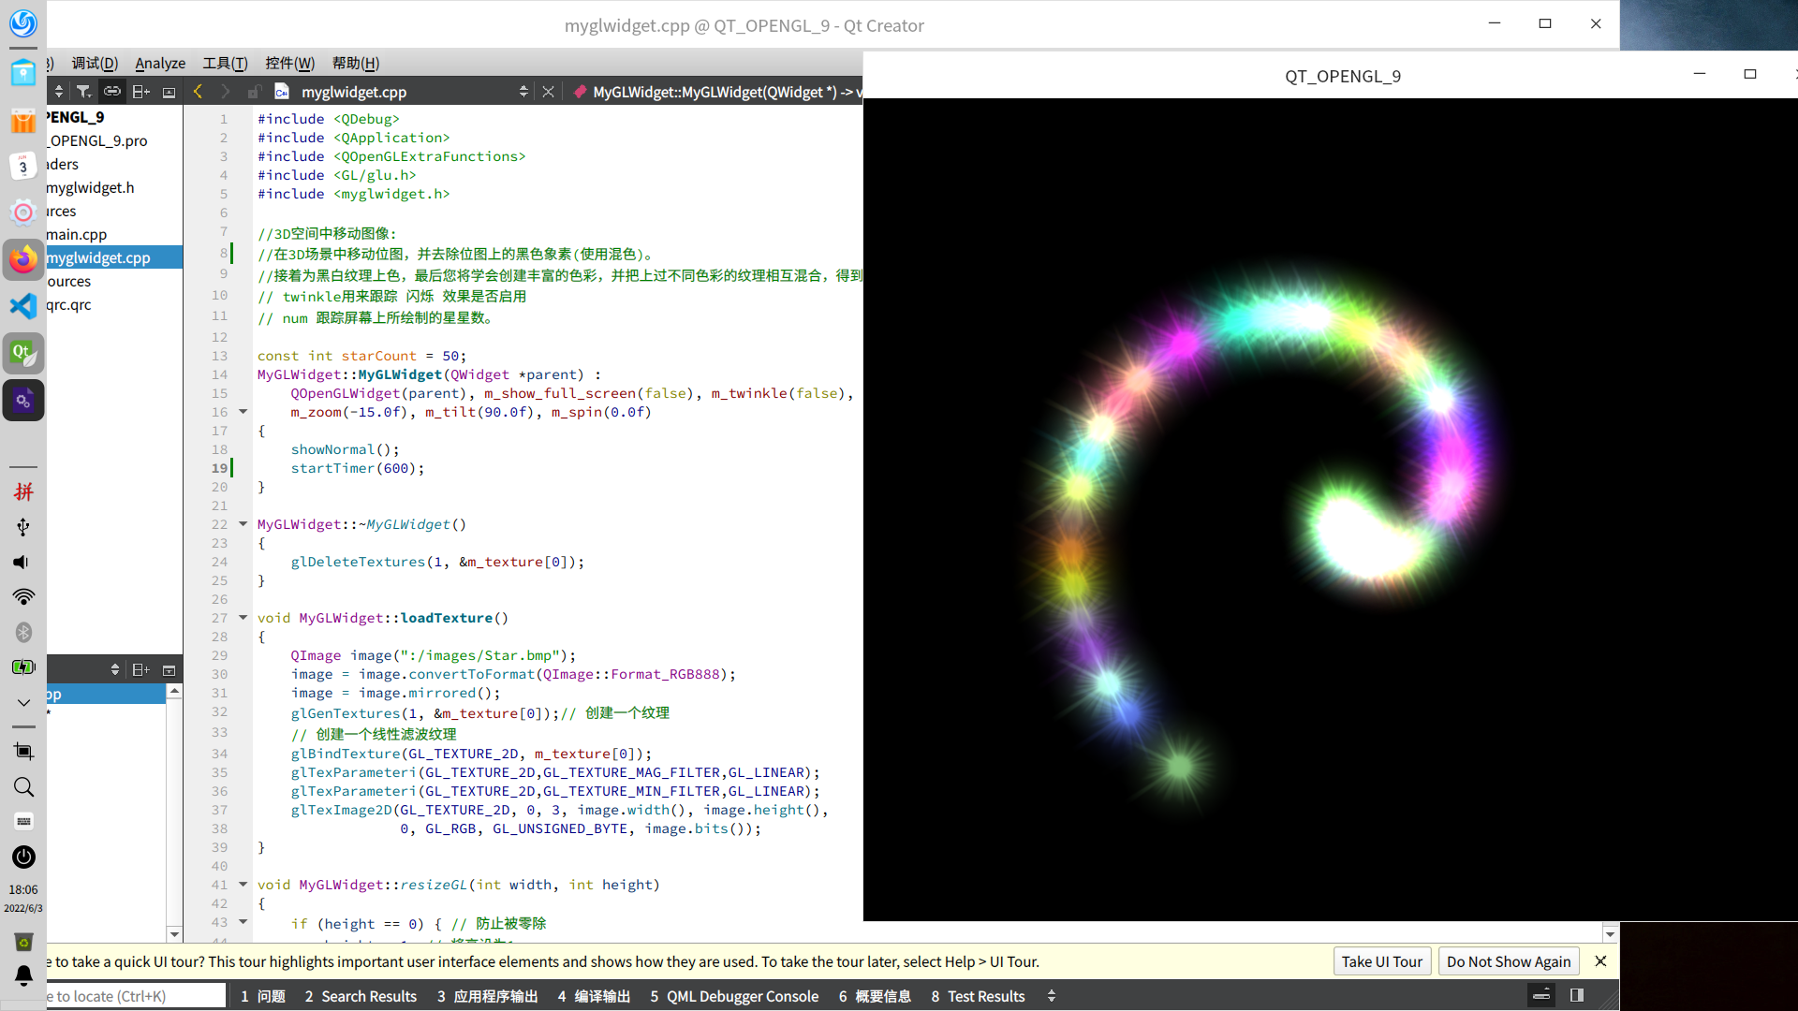
Task: Collapse the resizeGL function fold arrow
Action: pos(243,885)
